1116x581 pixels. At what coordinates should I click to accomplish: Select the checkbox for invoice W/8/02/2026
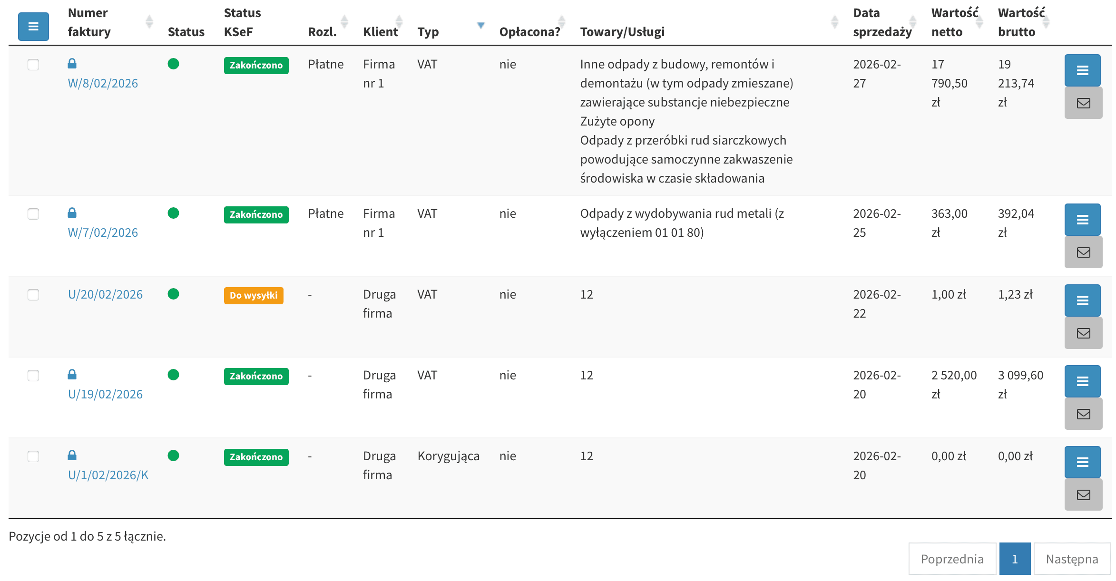pos(33,65)
